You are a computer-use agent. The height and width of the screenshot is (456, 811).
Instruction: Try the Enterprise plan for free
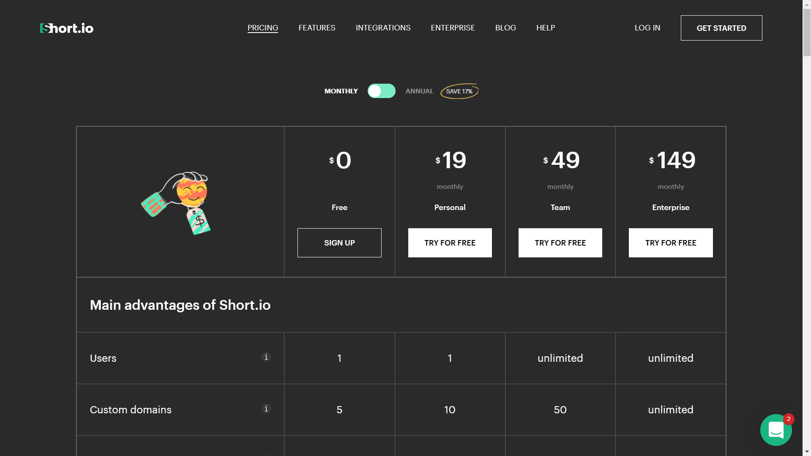pos(671,243)
